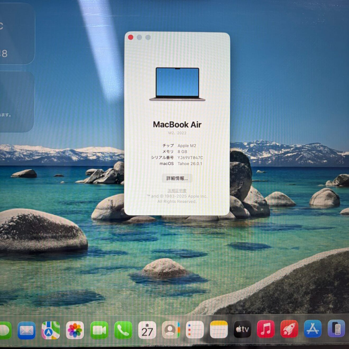Open the Photos app in the Dock
The height and width of the screenshot is (349, 349).
[75, 330]
